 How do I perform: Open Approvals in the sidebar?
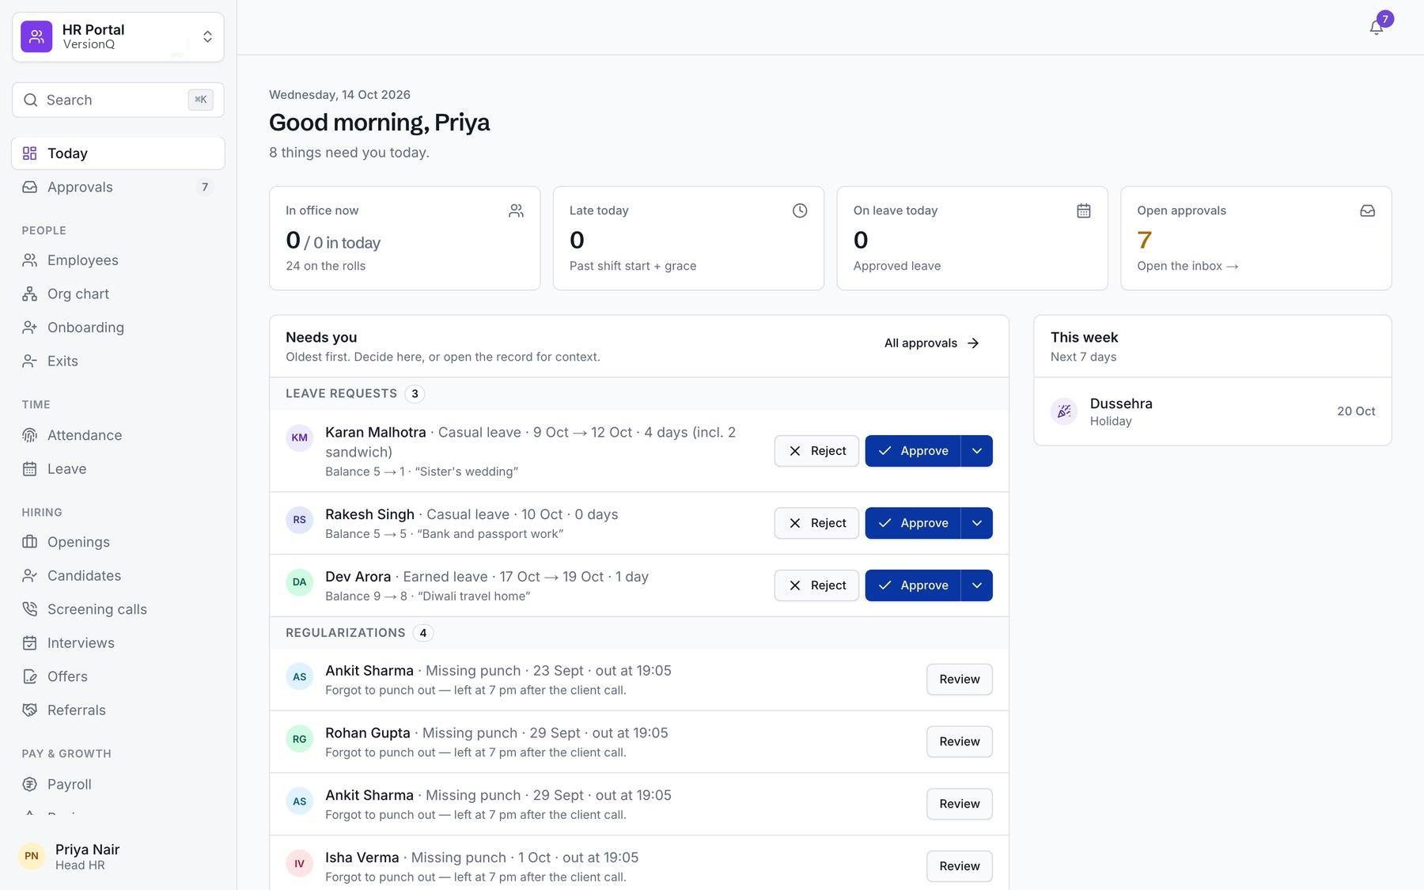click(118, 187)
